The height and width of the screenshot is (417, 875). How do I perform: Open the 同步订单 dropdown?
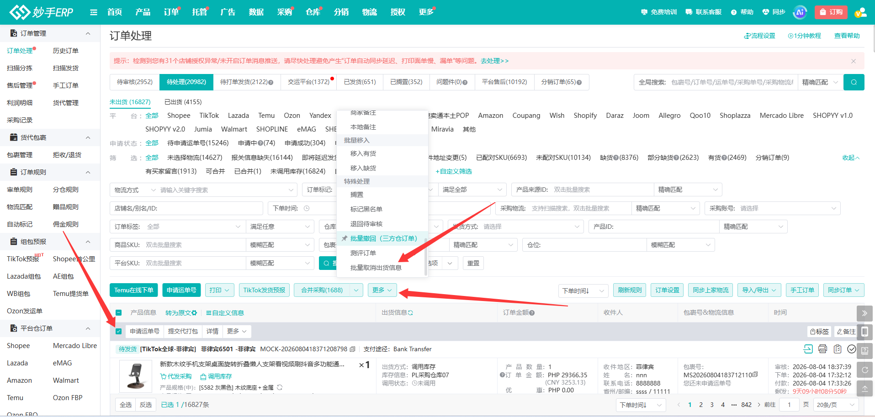844,290
